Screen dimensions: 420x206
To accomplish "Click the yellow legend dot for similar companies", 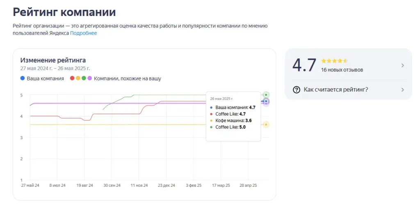I will pyautogui.click(x=78, y=78).
